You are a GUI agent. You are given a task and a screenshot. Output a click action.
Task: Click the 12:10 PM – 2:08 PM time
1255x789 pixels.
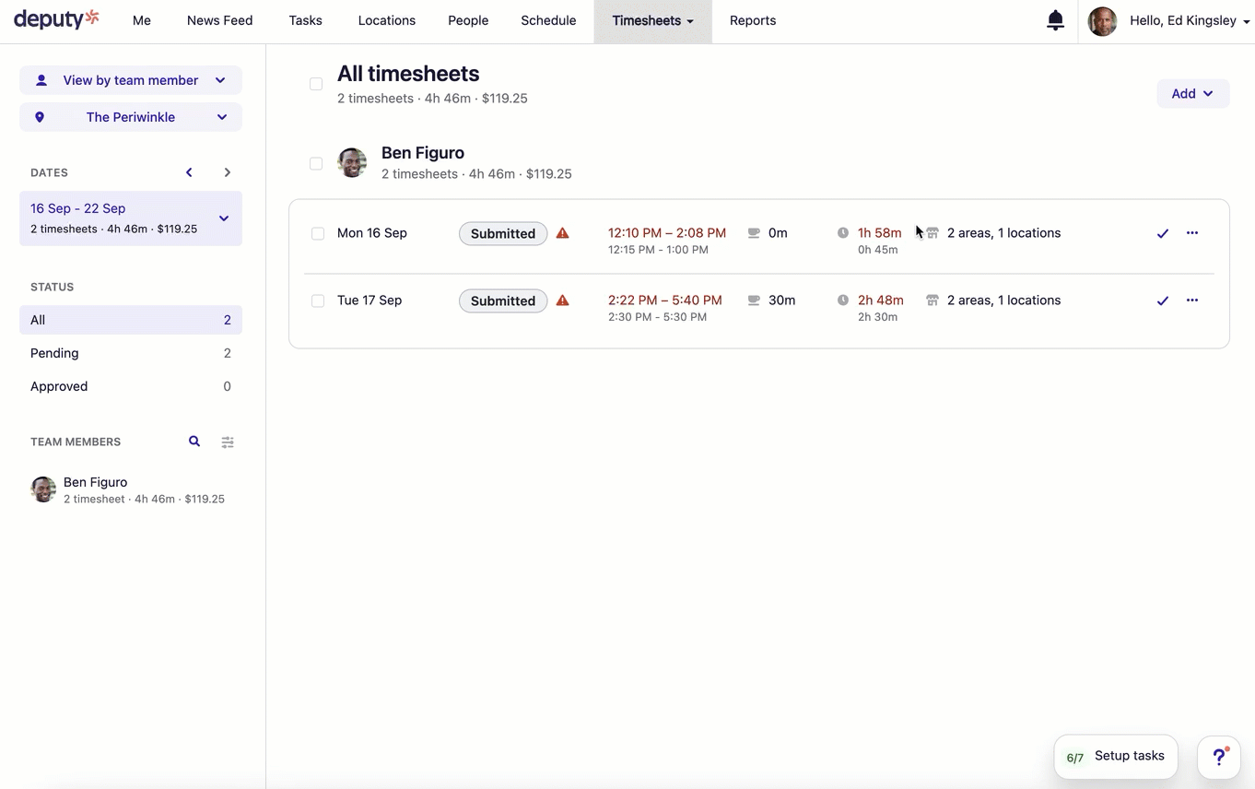pos(667,233)
